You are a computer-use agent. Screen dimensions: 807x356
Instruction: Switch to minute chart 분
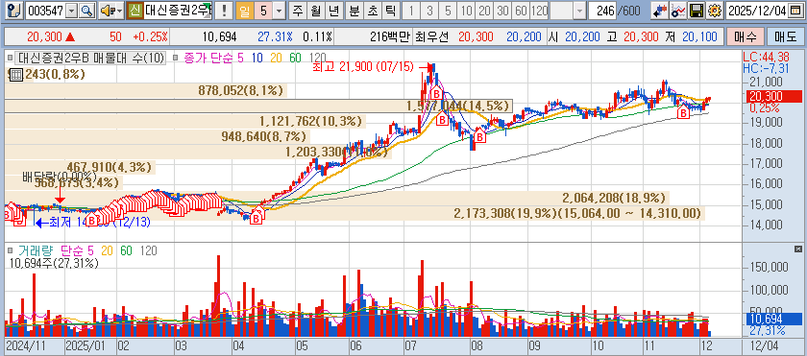(x=355, y=10)
